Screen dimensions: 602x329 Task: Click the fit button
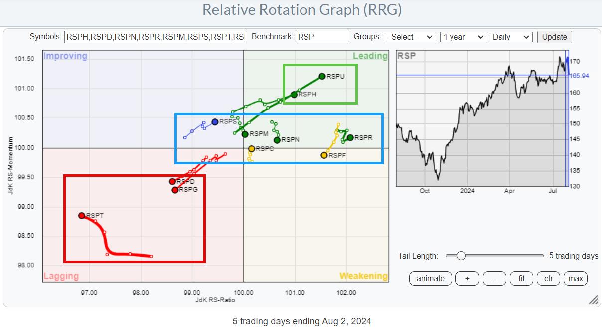(521, 278)
